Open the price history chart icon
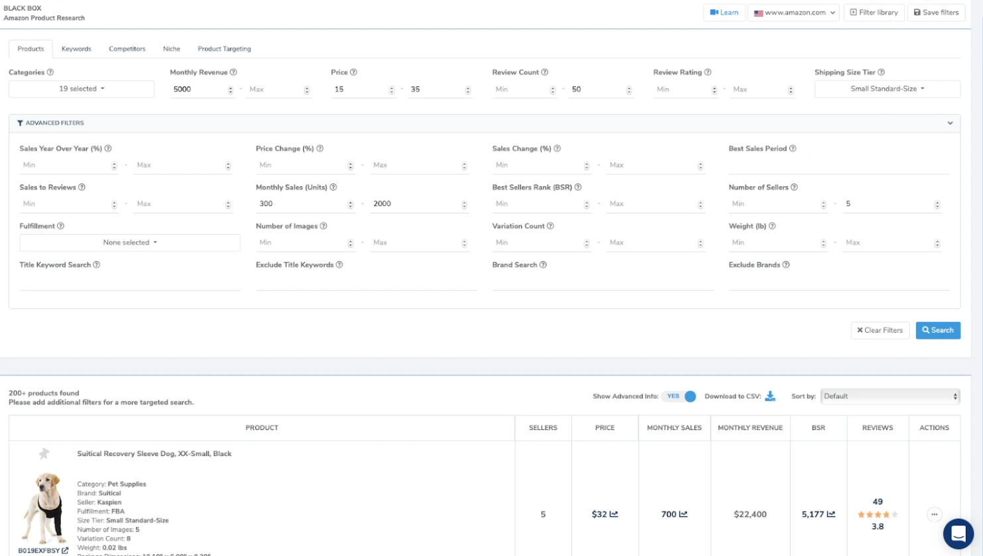 click(x=614, y=514)
